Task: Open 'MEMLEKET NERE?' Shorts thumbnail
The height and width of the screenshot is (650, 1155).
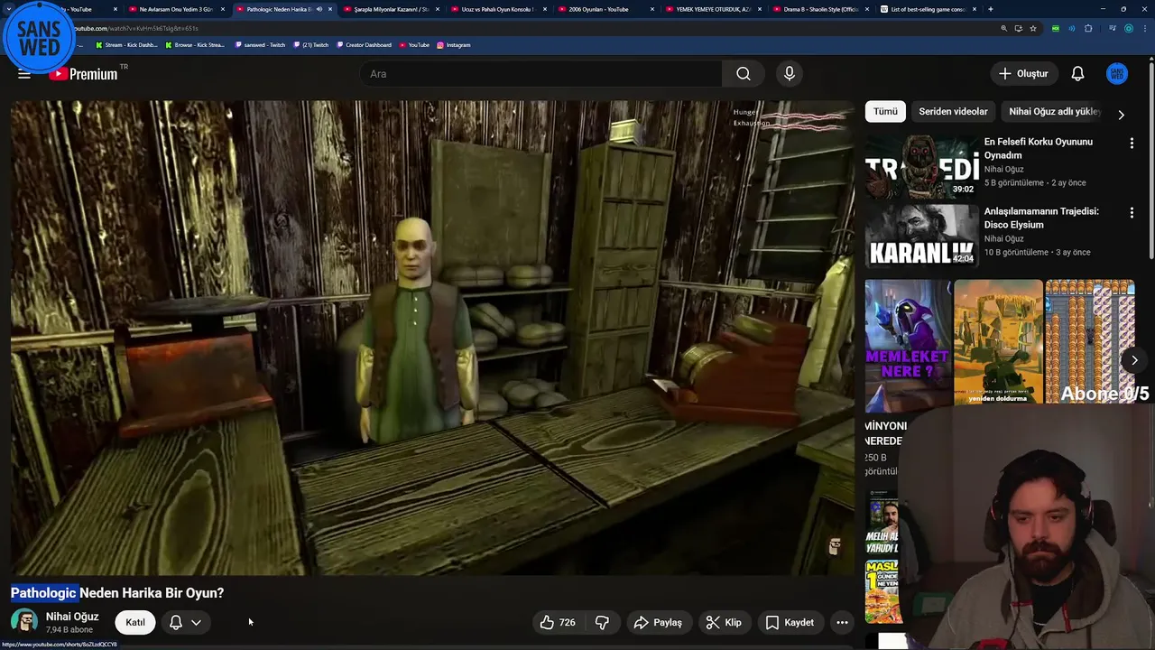Action: (x=908, y=347)
